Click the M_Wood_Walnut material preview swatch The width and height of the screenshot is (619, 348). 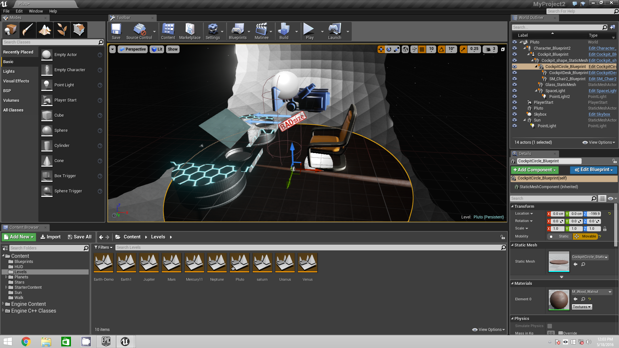point(559,300)
